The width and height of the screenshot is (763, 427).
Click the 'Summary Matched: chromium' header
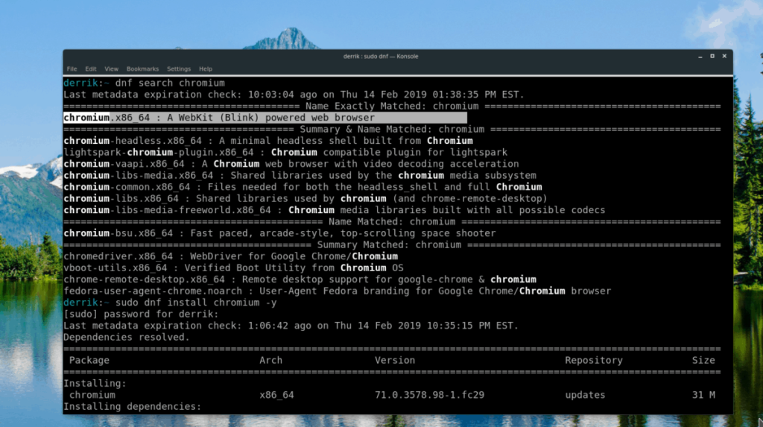(389, 245)
